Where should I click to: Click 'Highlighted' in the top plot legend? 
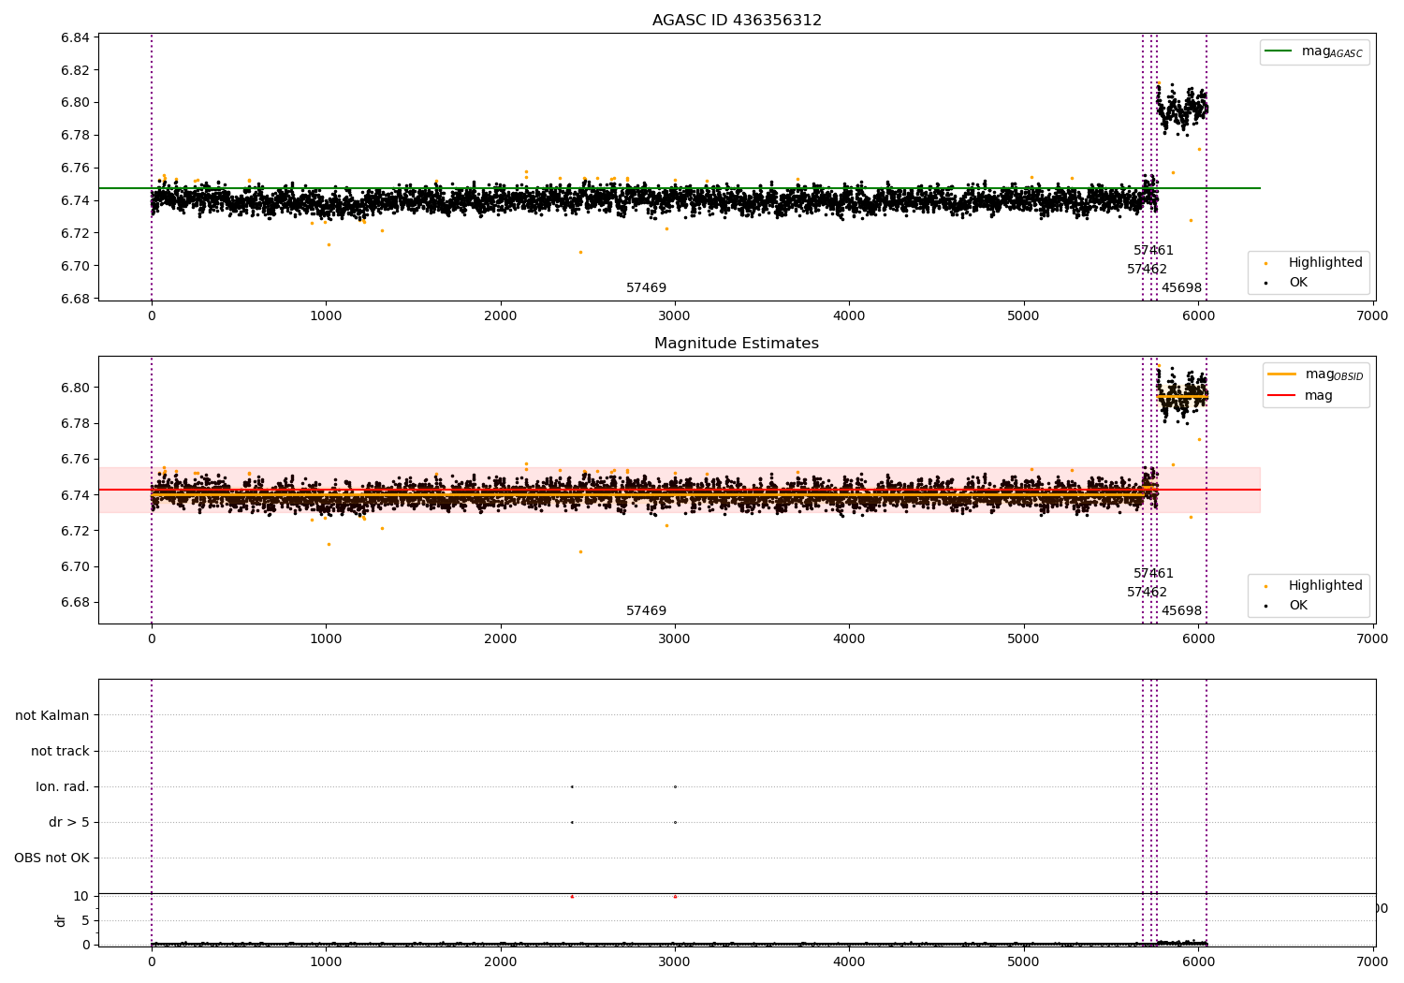(x=1324, y=263)
